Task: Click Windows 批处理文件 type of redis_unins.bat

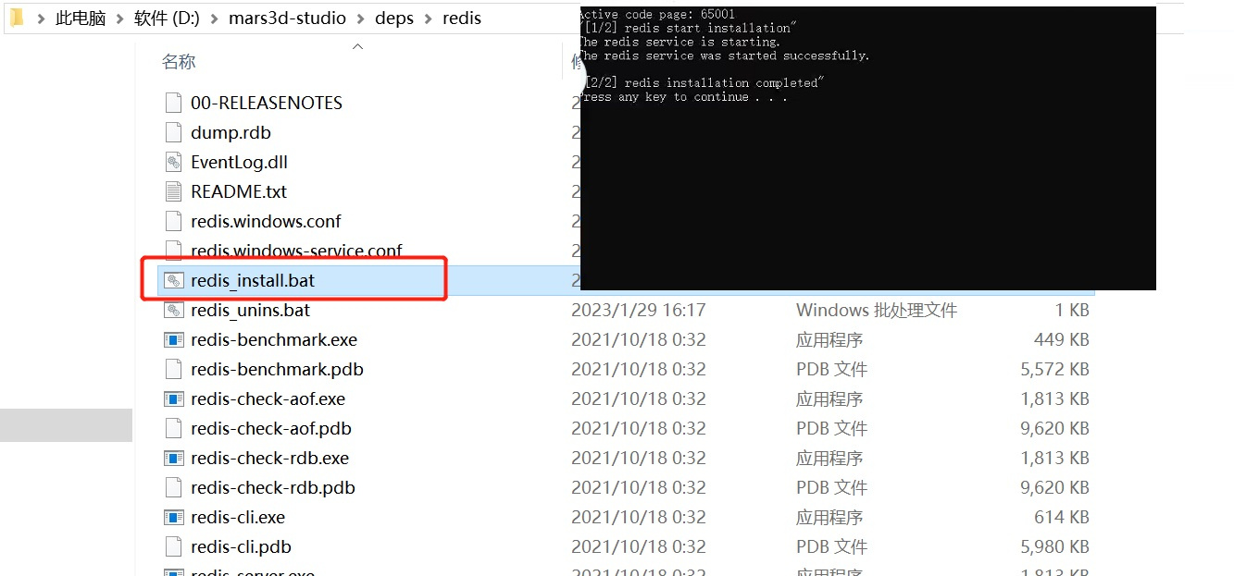Action: point(877,310)
